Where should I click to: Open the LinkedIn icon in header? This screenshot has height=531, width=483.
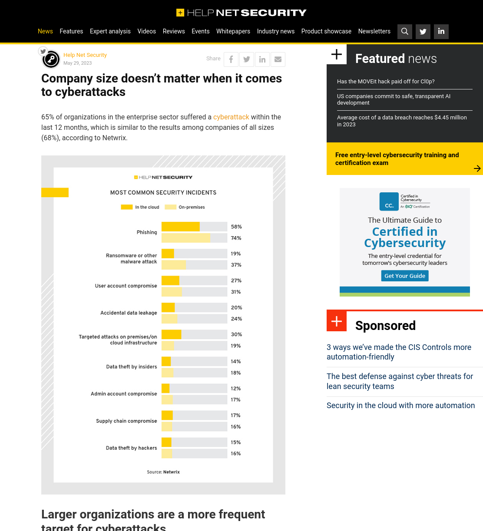tap(441, 31)
